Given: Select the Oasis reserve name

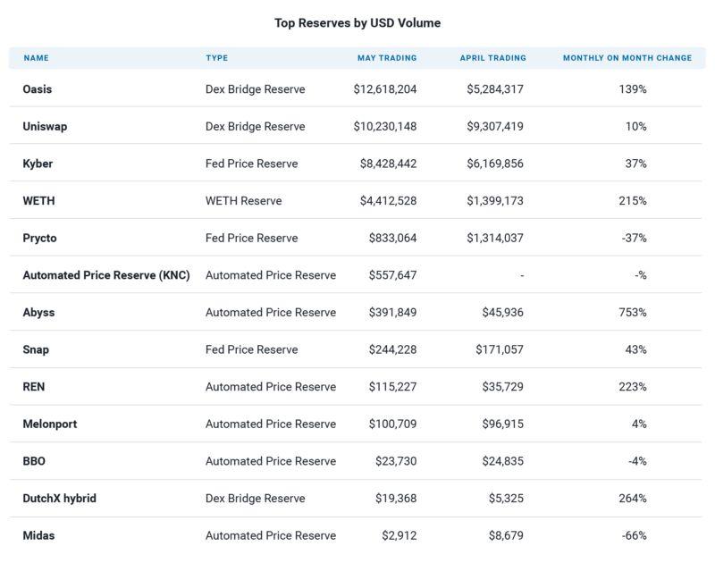Looking at the screenshot, I should pos(38,88).
